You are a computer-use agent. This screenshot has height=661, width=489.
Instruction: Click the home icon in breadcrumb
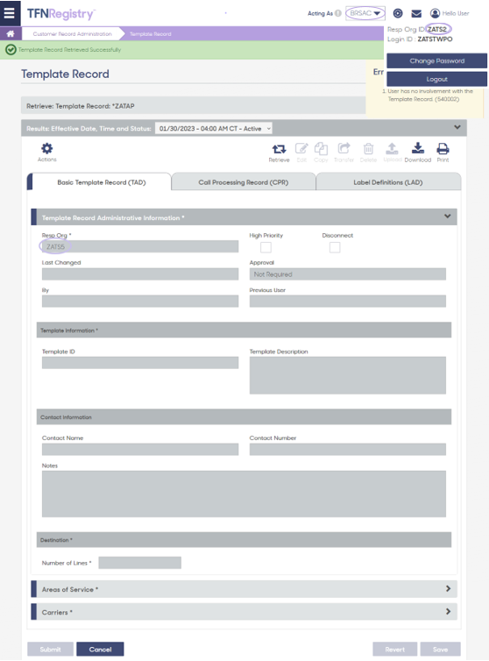pos(11,33)
